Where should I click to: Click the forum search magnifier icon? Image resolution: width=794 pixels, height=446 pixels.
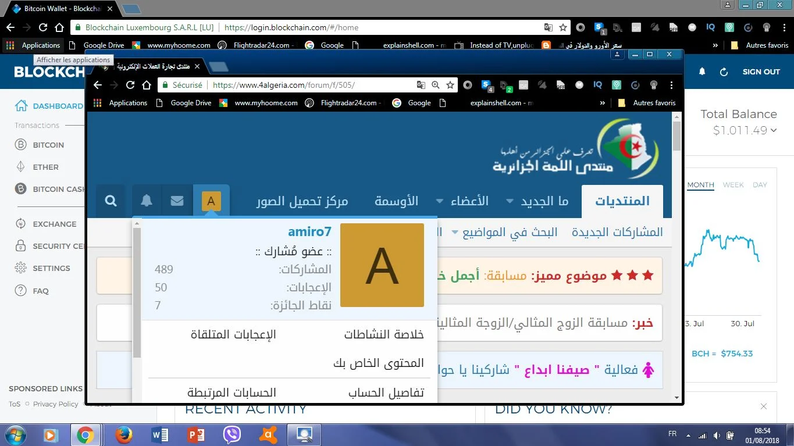[x=111, y=201]
